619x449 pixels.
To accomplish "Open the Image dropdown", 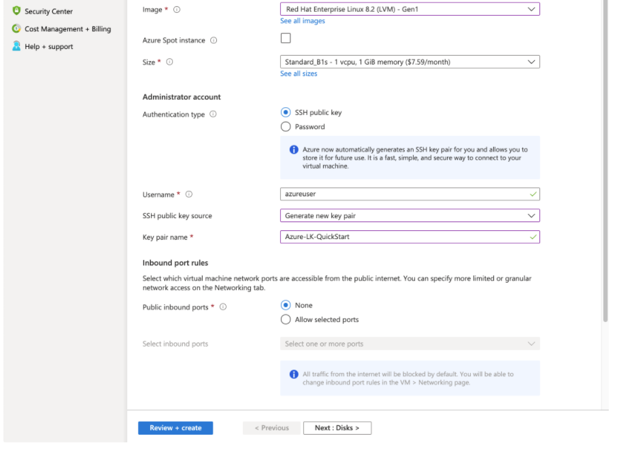I will point(409,9).
